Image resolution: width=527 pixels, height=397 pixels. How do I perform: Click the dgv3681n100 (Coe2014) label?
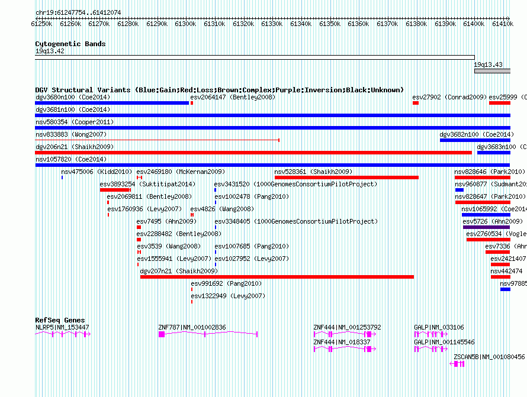point(73,109)
